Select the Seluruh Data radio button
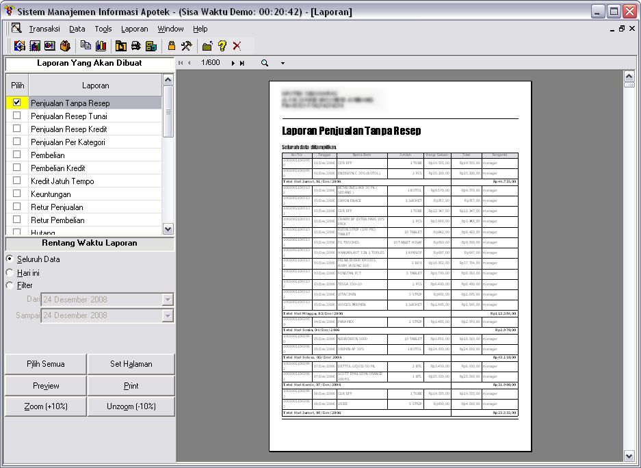 [10, 259]
